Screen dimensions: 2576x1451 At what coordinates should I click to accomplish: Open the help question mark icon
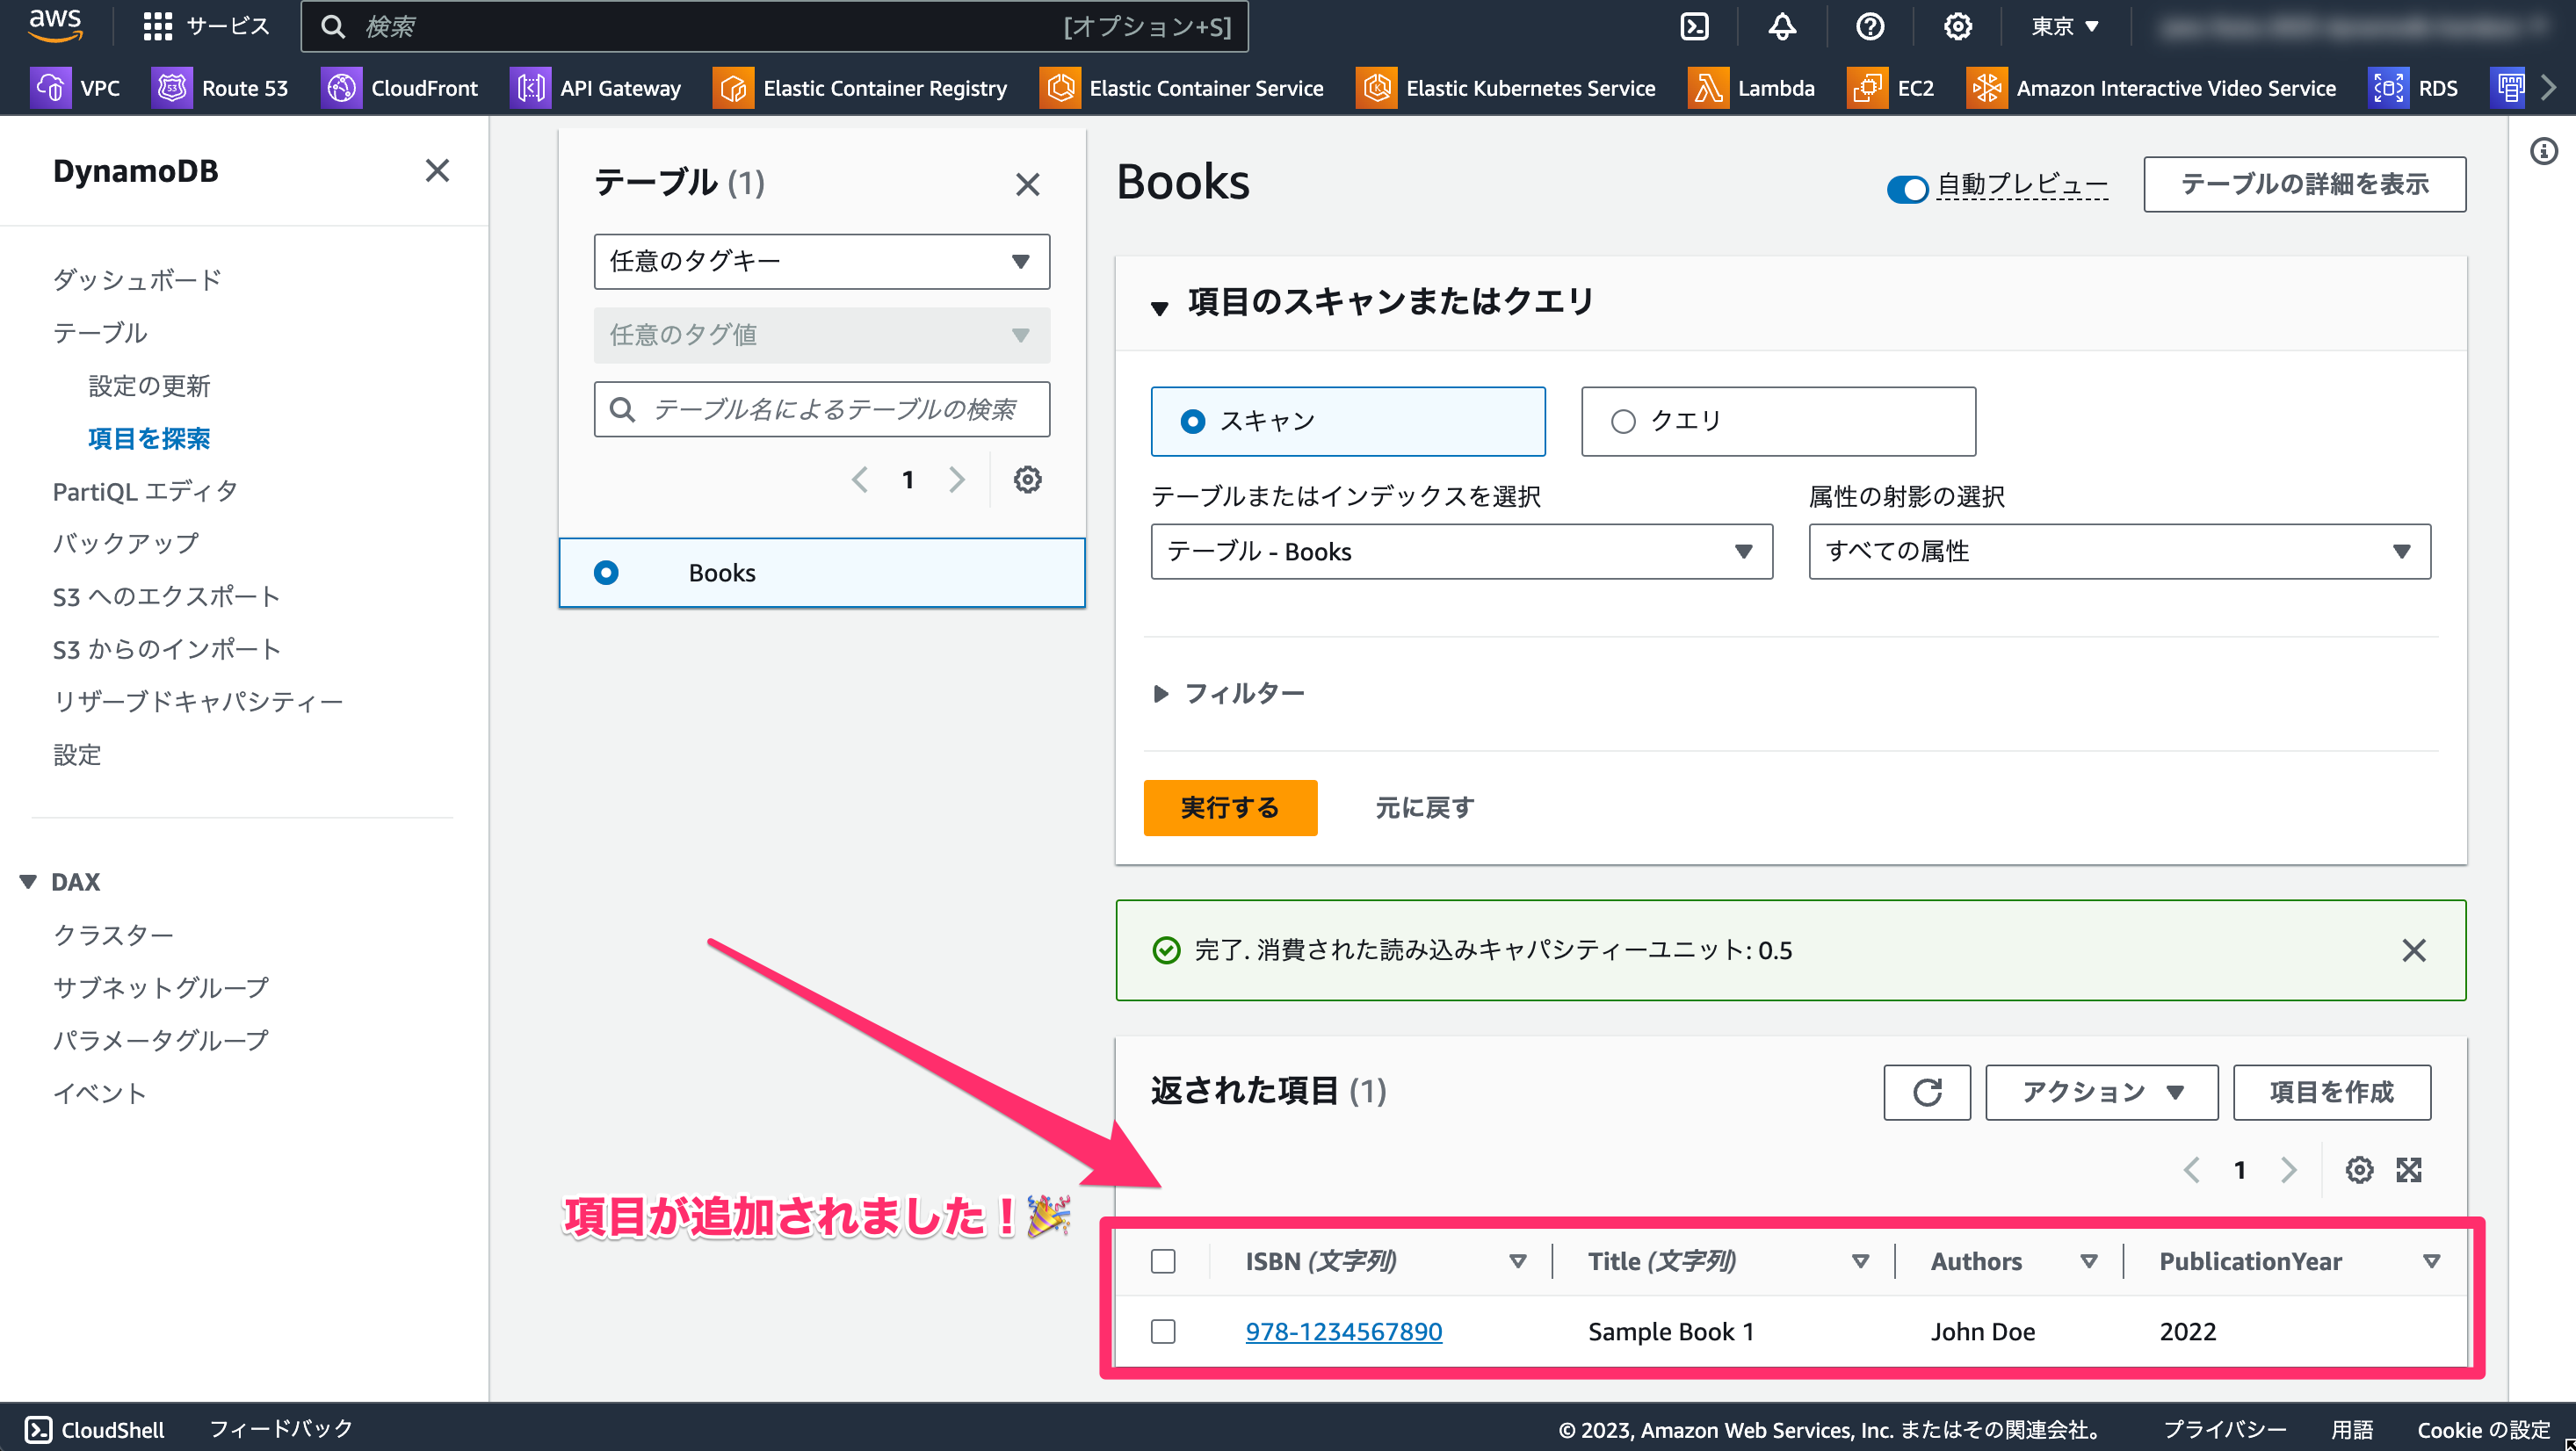1870,26
